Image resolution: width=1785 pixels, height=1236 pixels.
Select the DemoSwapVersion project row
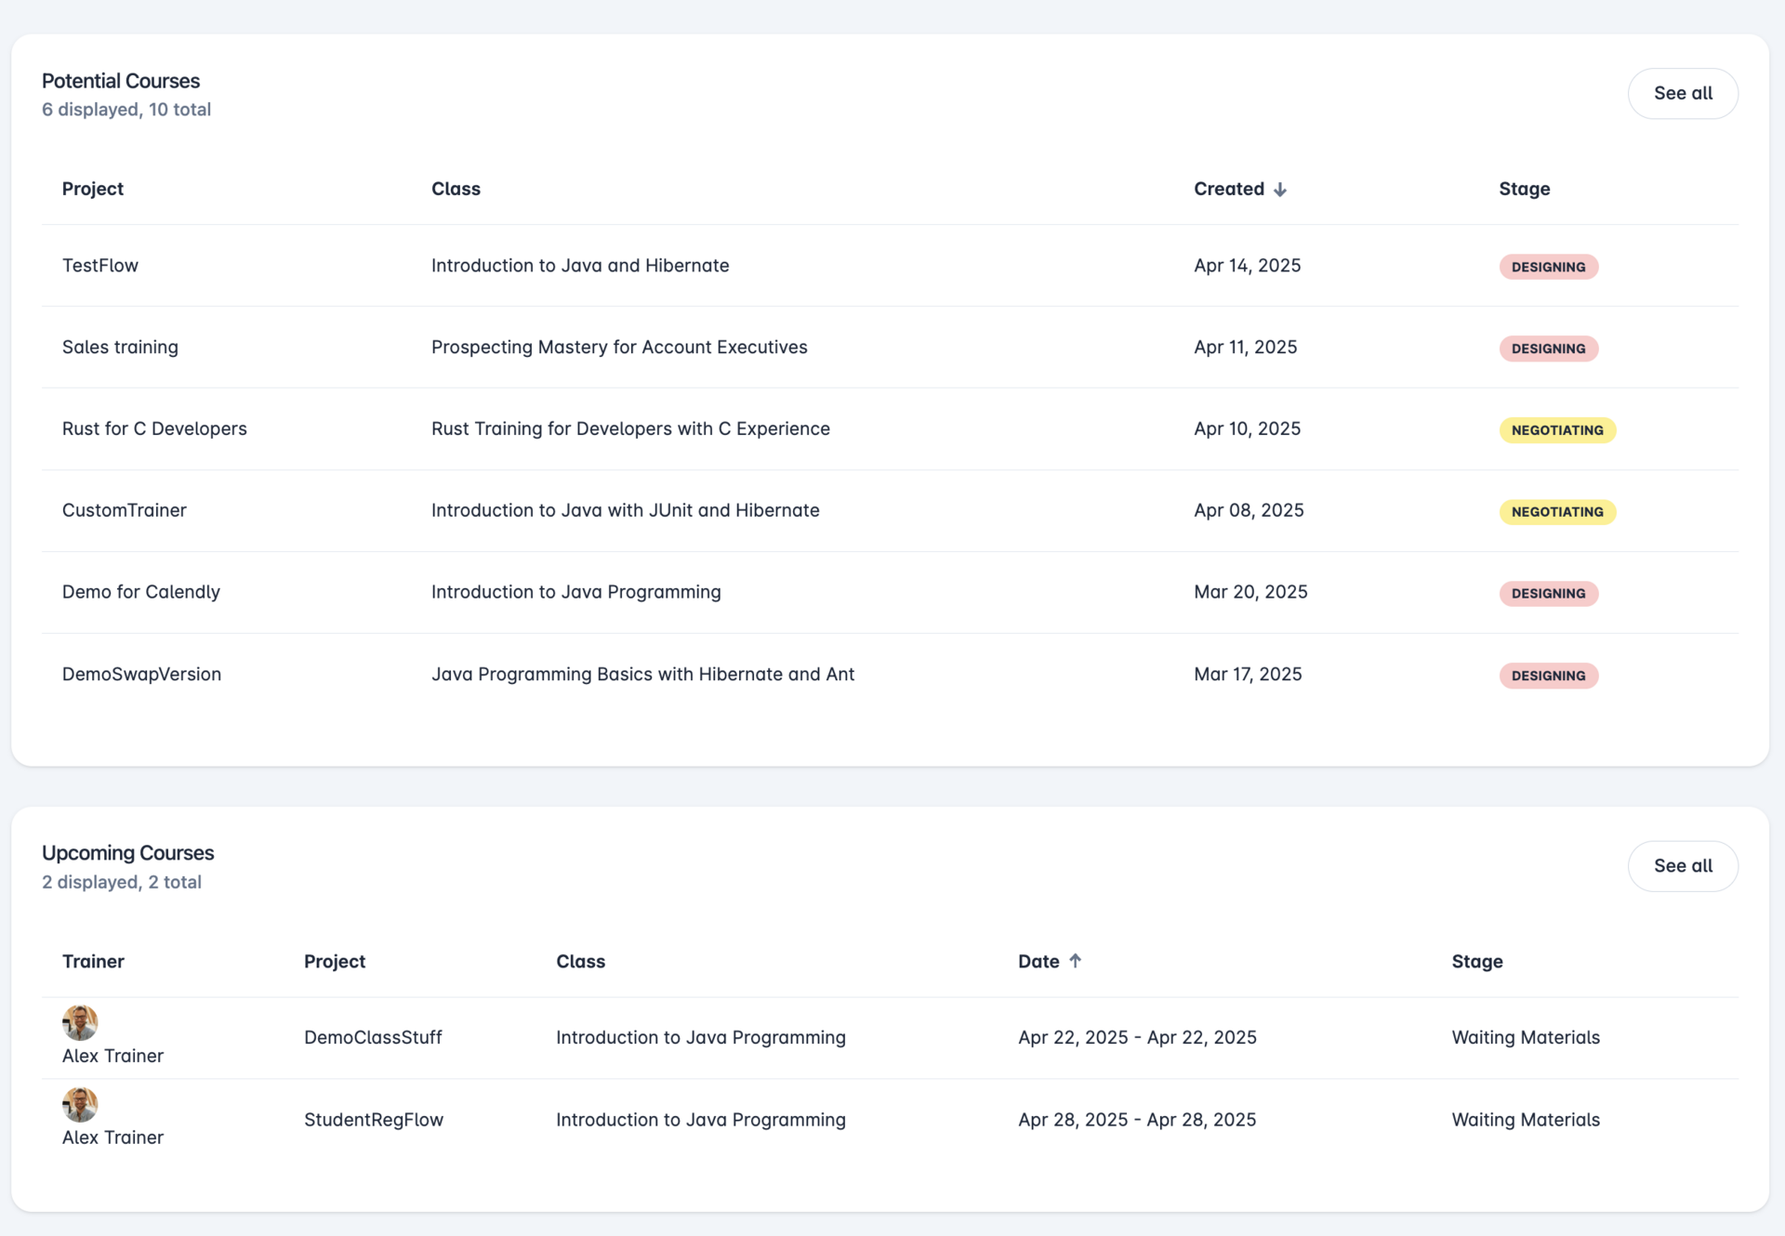(141, 674)
